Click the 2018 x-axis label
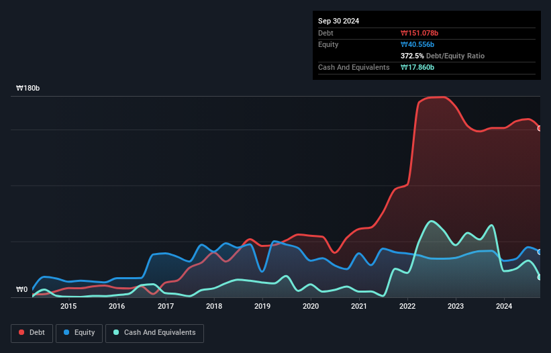Image resolution: width=551 pixels, height=353 pixels. point(214,306)
